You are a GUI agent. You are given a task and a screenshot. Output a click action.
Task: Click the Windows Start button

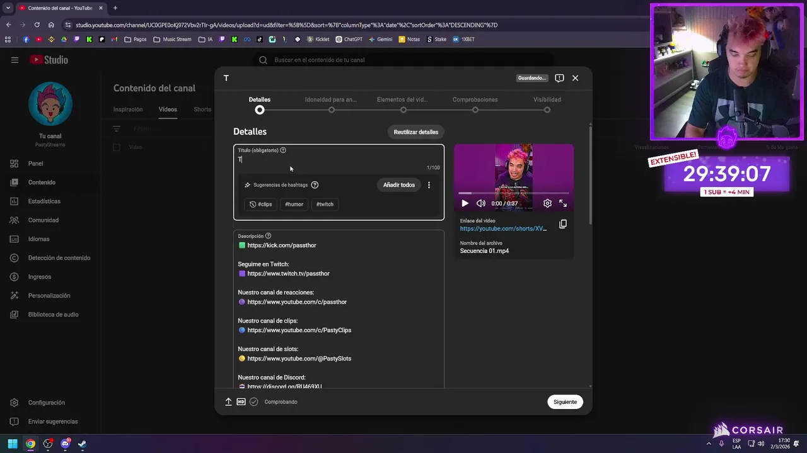pos(13,444)
